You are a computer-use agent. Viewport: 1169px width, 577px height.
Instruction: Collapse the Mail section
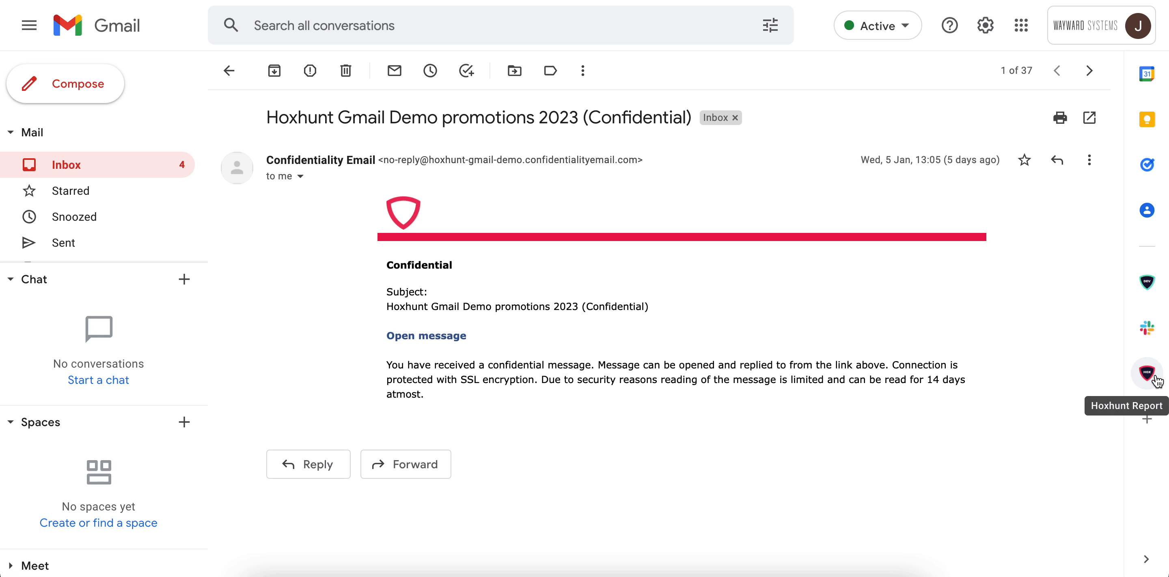point(11,132)
